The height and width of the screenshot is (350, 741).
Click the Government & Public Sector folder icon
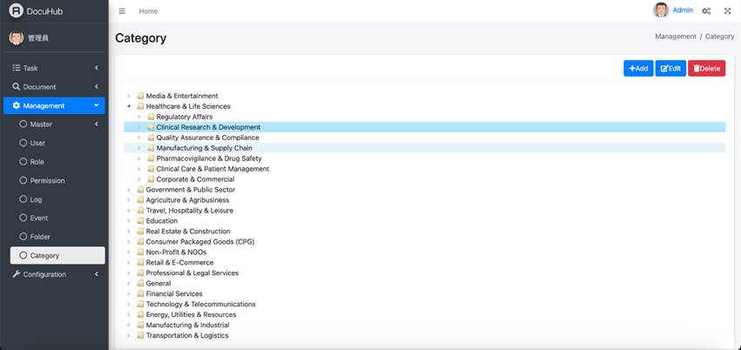tap(140, 190)
